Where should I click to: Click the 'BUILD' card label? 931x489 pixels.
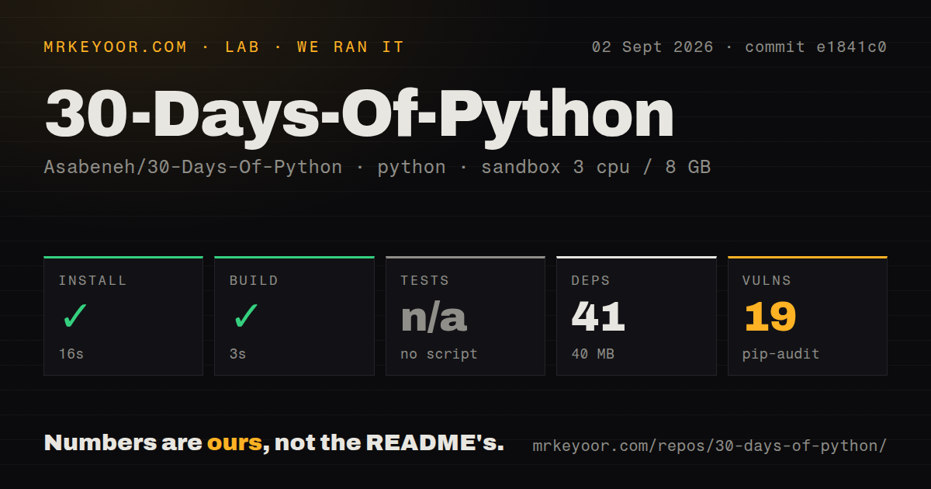pos(254,281)
